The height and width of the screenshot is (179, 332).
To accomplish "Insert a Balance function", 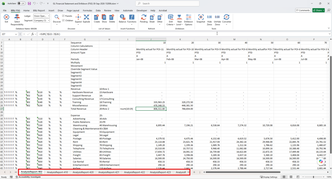I will tap(122, 19).
